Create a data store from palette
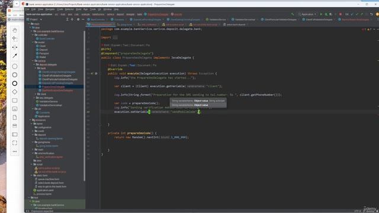The width and height of the screenshot is (379, 213). click(x=15, y=126)
